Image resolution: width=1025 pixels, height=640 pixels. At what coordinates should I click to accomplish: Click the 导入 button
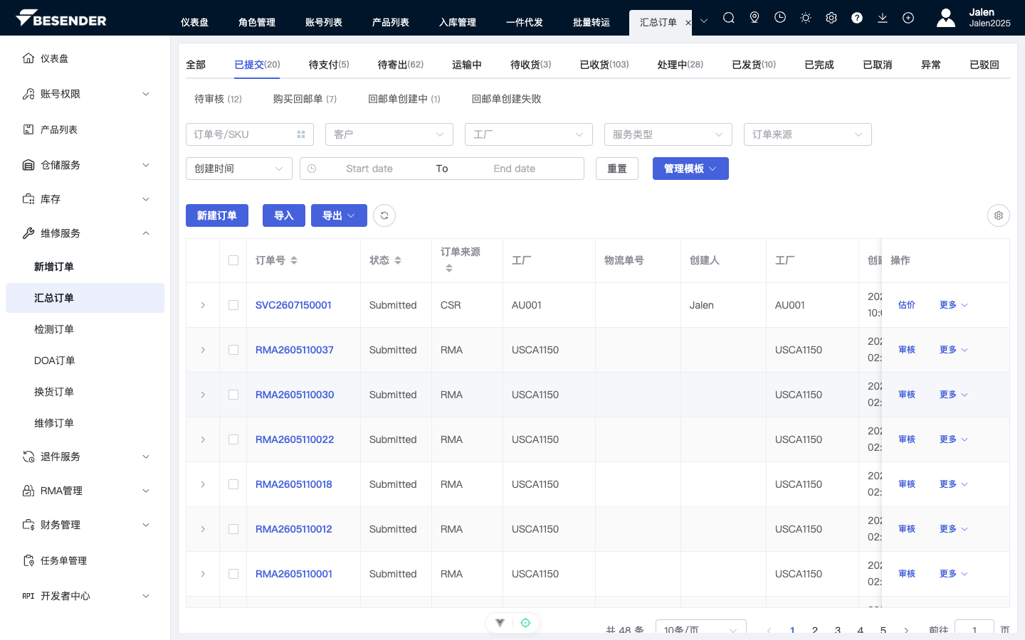(x=284, y=215)
